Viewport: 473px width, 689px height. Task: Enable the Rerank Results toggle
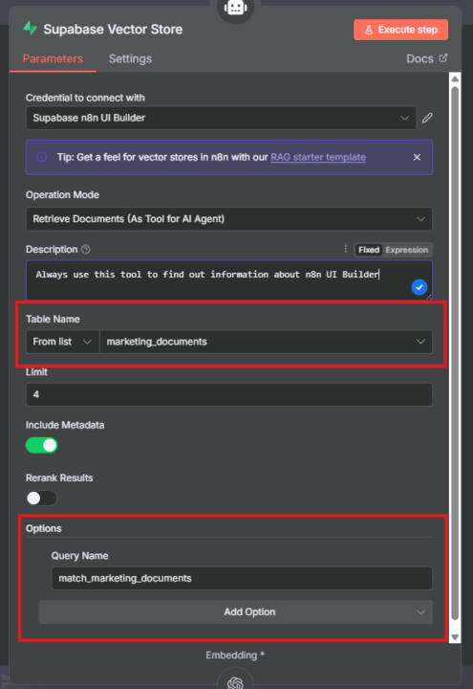42,498
